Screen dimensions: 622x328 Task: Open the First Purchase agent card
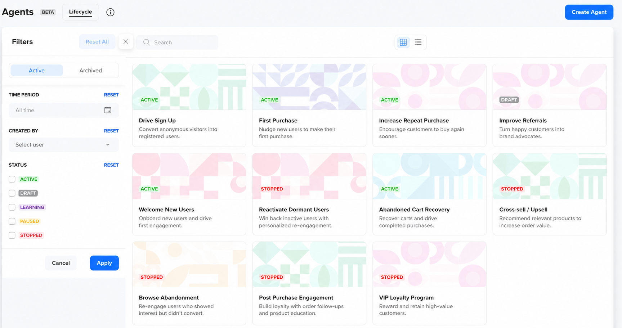(x=309, y=105)
